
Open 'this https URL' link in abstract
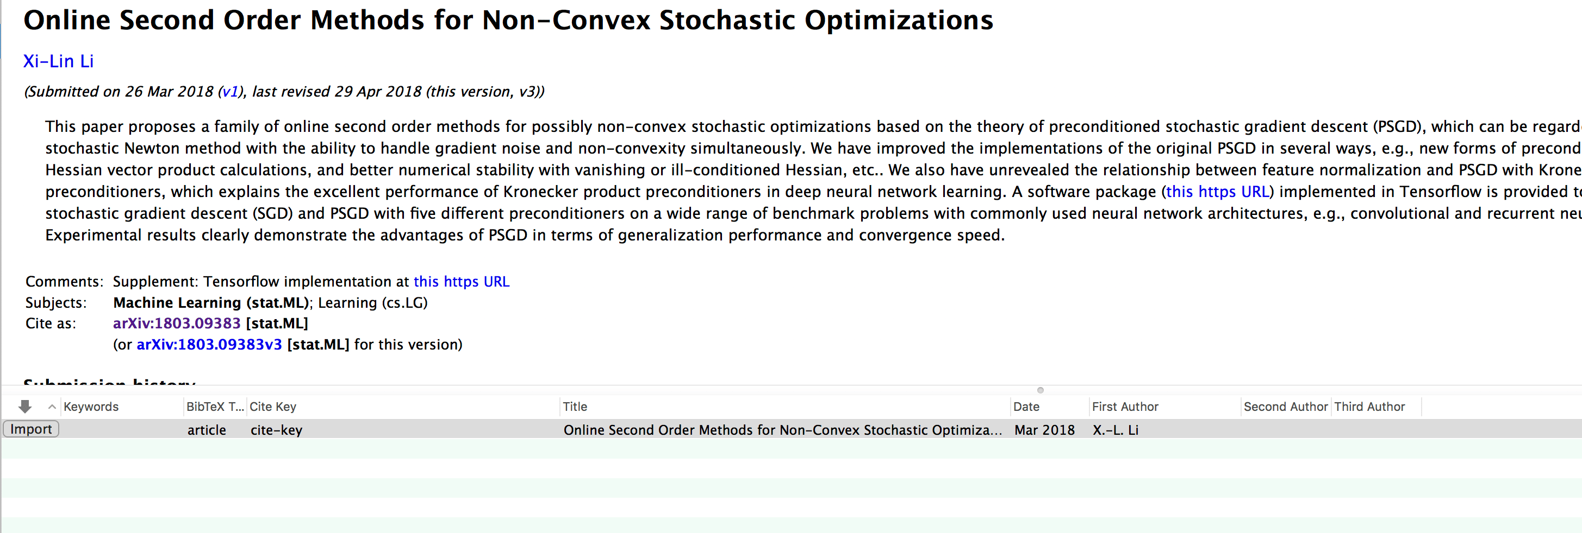(x=1217, y=192)
